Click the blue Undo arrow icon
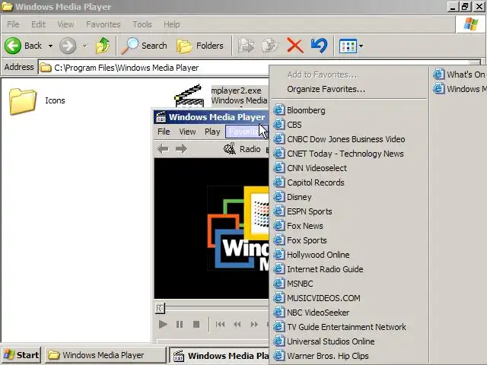Viewport: 487px width, 365px height. tap(319, 46)
